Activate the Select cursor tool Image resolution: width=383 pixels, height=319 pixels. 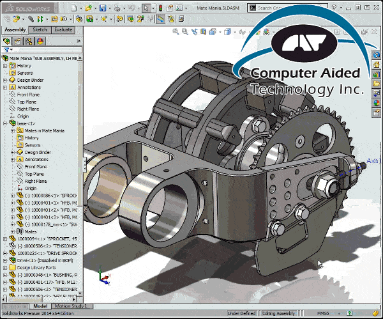pyautogui.click(x=146, y=8)
